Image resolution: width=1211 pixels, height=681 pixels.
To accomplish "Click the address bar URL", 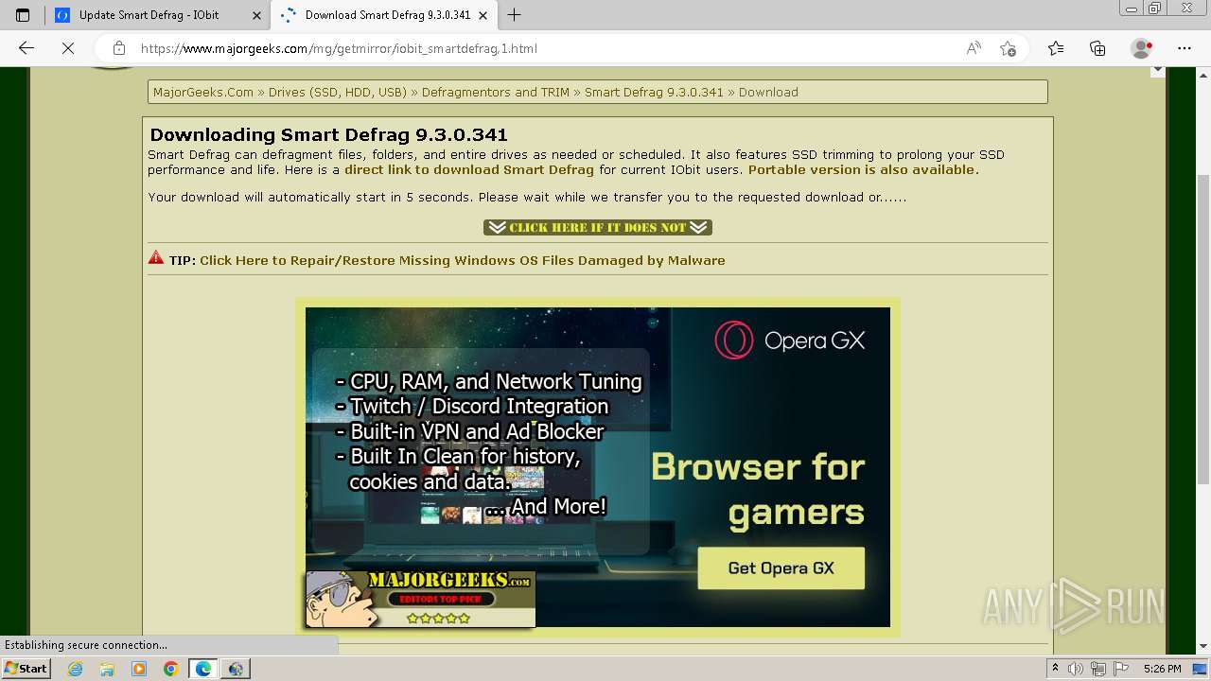I will coord(339,48).
